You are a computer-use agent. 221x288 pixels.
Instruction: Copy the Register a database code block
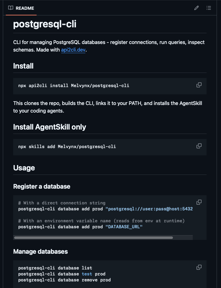click(x=199, y=202)
